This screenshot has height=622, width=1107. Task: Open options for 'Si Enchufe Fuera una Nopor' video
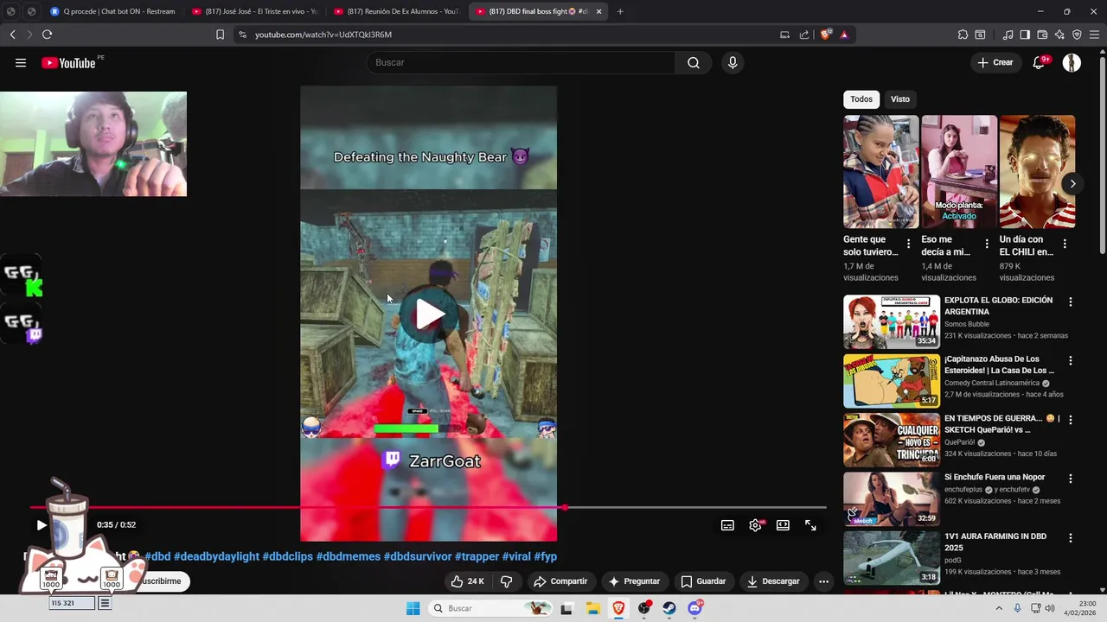click(1071, 479)
